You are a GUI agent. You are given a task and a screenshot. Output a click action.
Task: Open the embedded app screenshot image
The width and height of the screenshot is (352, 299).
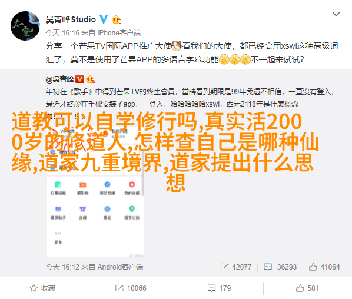point(95,185)
